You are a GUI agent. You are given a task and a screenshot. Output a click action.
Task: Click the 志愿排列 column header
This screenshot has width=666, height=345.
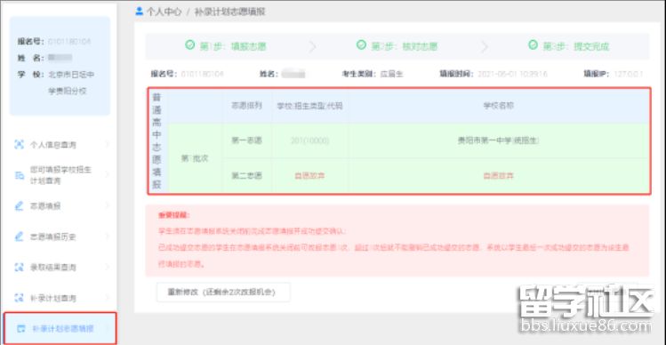click(247, 106)
